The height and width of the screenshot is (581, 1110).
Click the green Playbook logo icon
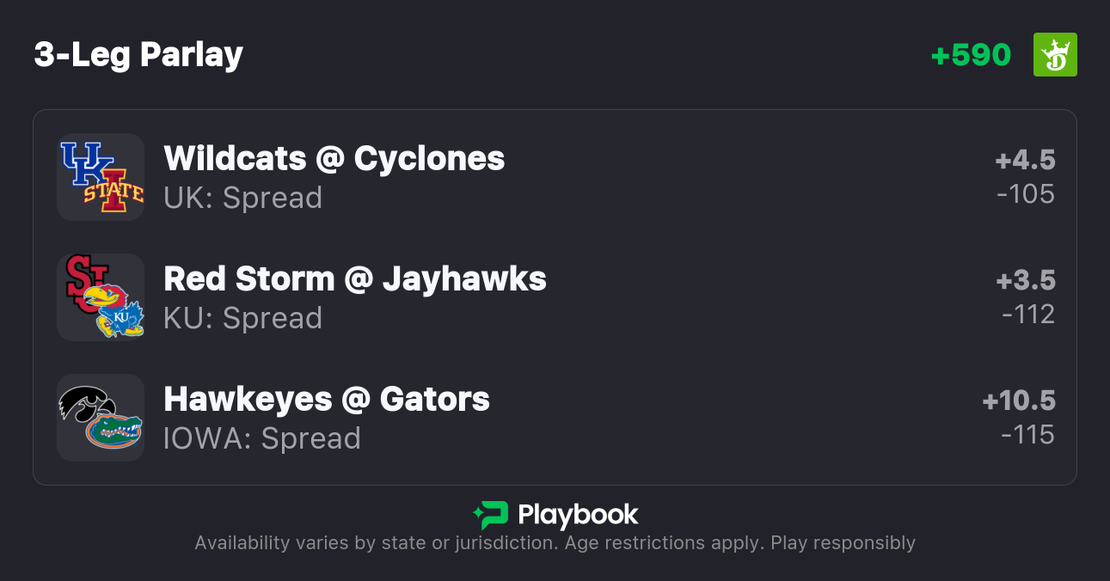tap(490, 515)
